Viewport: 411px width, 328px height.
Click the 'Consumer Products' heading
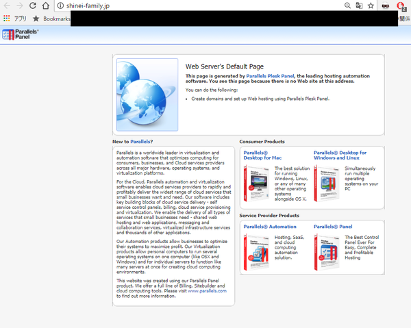click(x=262, y=142)
